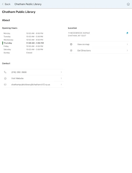Screen dimensions: 132x173
Task: Click the View on map globe icon
Action: [x=71, y=44]
